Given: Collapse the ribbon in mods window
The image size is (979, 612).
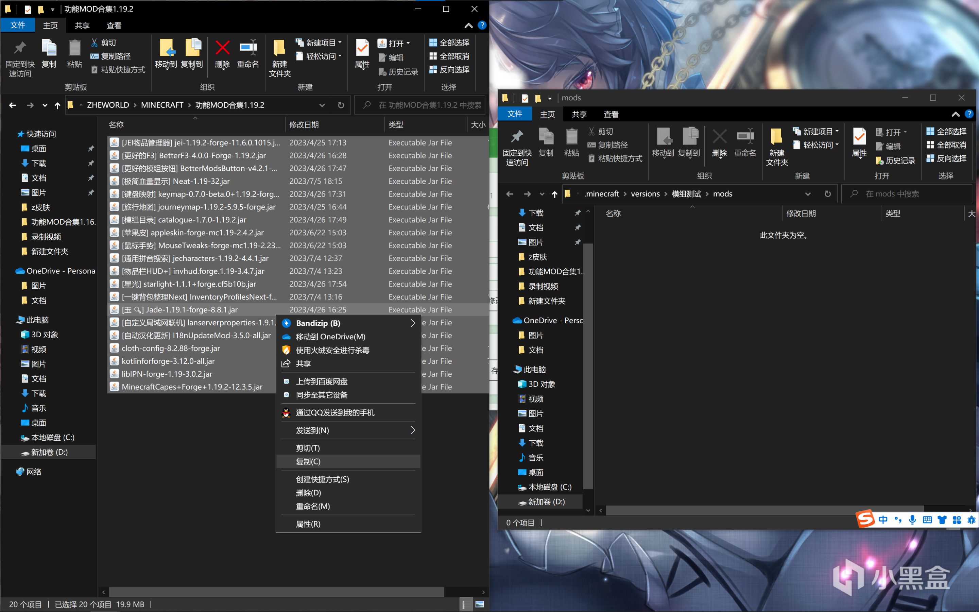Looking at the screenshot, I should pyautogui.click(x=956, y=115).
